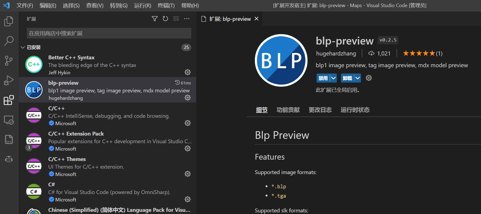The height and width of the screenshot is (214, 481).
Task: Open gear menu for C/C++ Themes
Action: 187,174
